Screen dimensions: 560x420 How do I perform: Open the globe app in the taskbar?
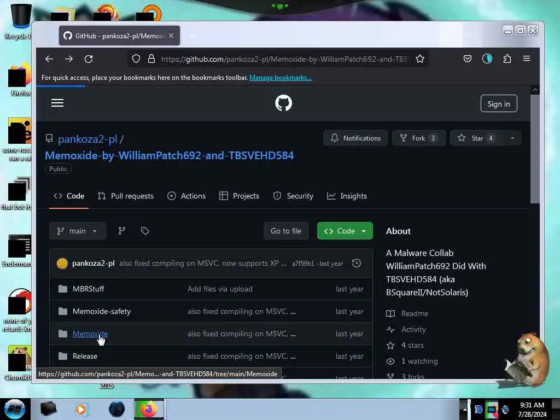tap(116, 409)
